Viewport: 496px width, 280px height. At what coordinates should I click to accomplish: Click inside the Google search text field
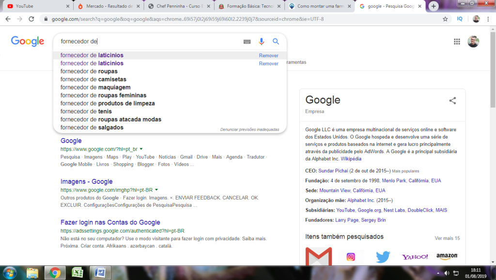tap(149, 42)
